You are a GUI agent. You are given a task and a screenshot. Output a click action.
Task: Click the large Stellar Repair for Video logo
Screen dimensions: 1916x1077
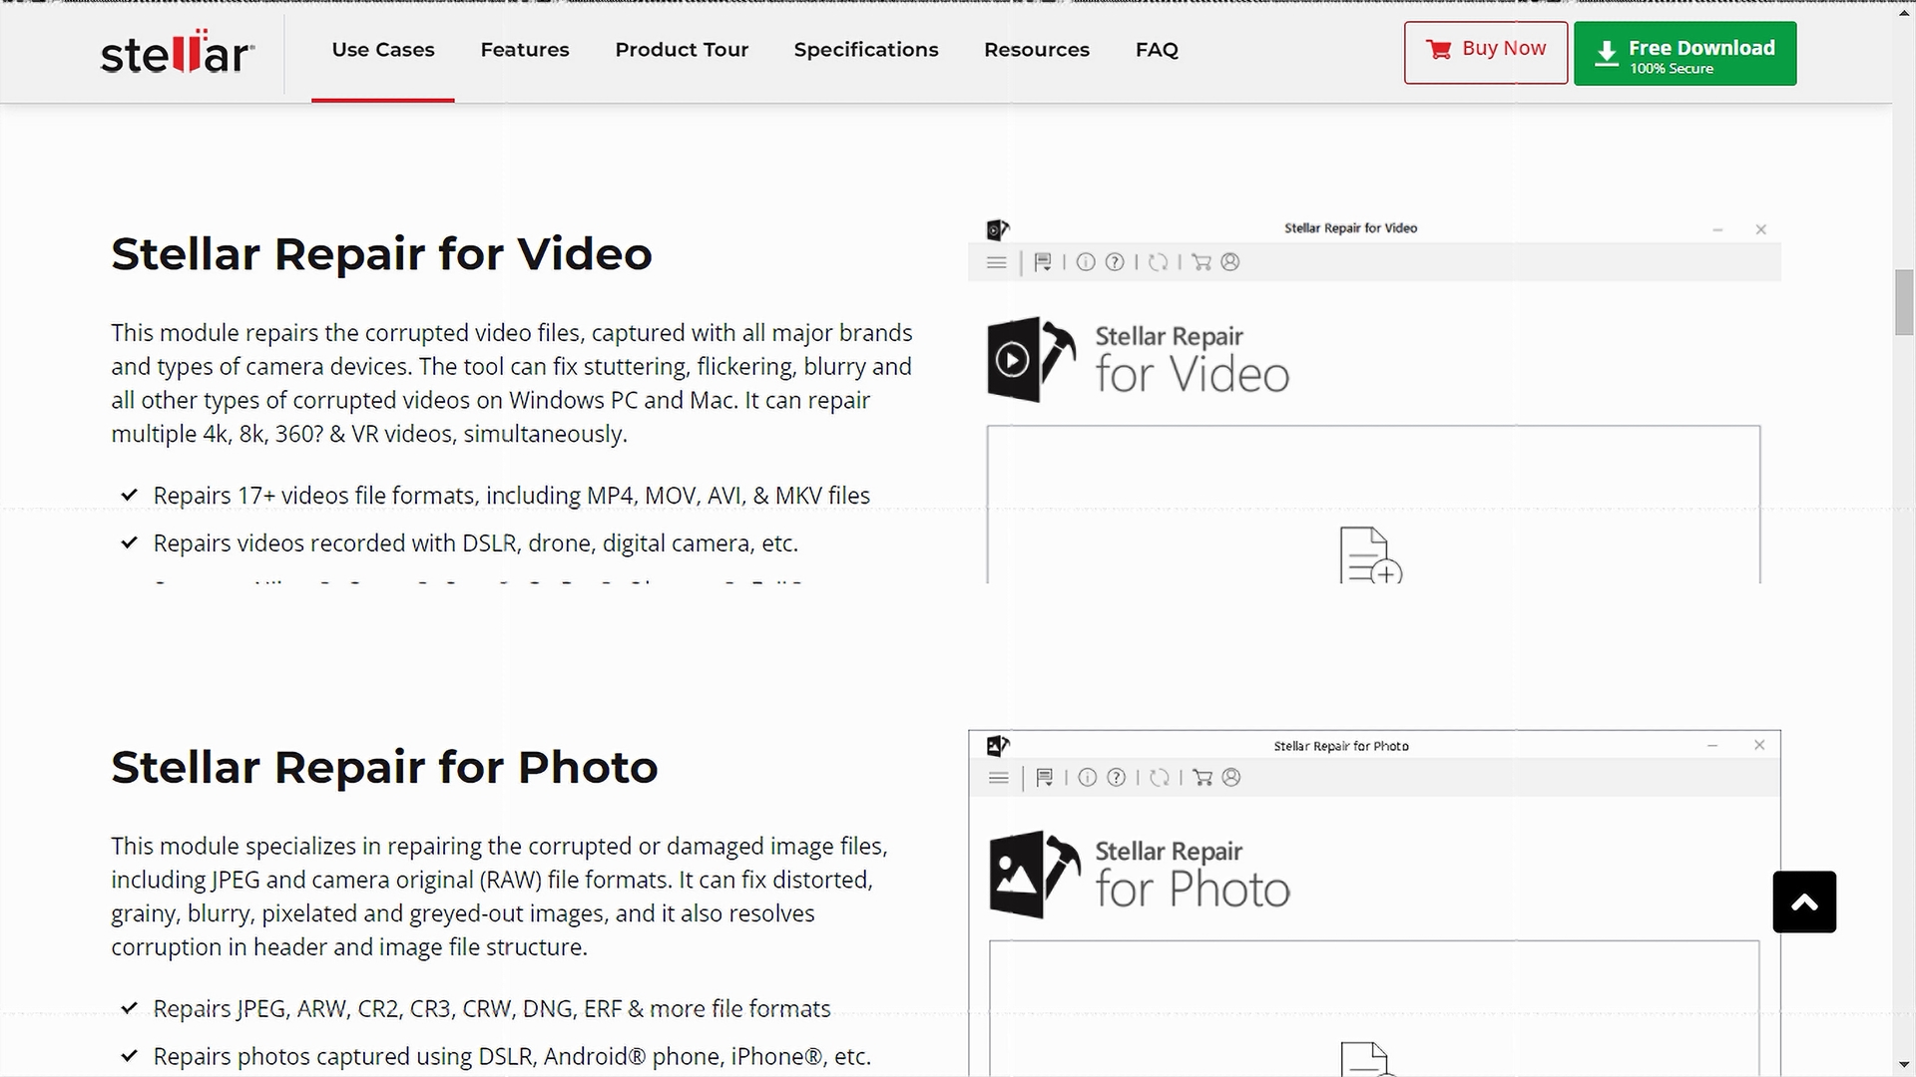1139,360
